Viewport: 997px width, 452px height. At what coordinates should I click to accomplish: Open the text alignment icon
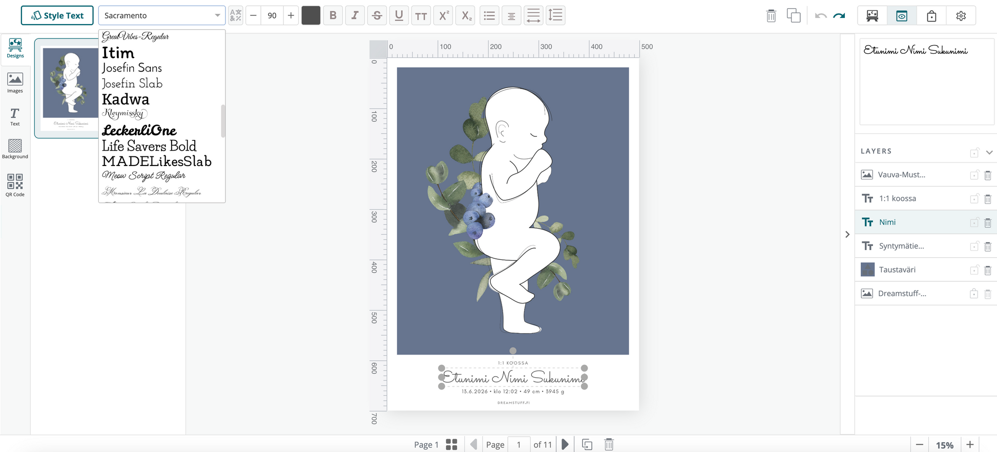pos(511,15)
